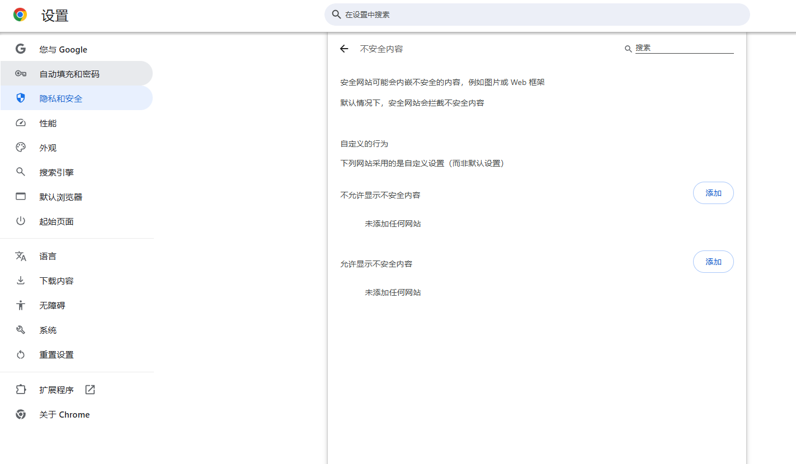Click 未添加任何网站 under 不允许显示不安全内容
The height and width of the screenshot is (464, 796).
click(x=393, y=224)
